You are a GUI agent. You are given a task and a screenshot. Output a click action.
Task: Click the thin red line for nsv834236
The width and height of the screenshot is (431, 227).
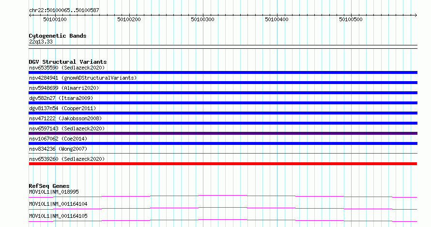(x=223, y=154)
